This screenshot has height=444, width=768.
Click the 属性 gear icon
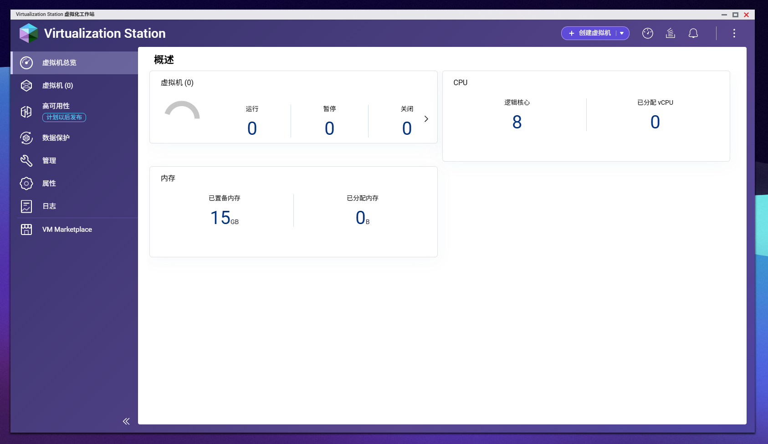click(x=26, y=183)
